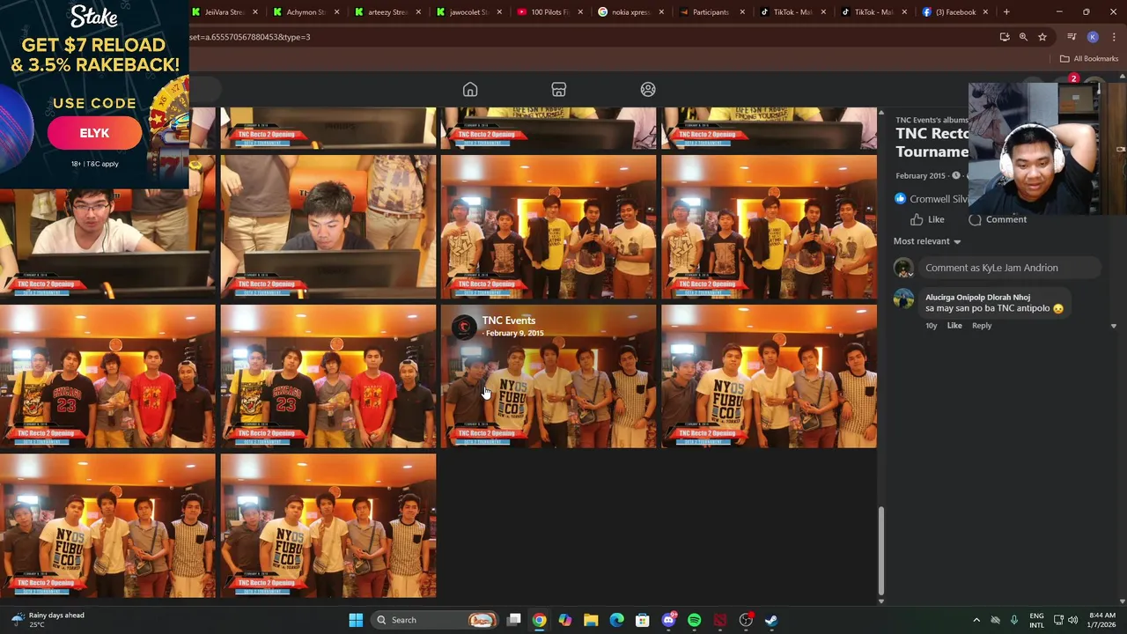This screenshot has height=634, width=1127.
Task: Open Microsoft Store from taskbar
Action: pos(643,620)
